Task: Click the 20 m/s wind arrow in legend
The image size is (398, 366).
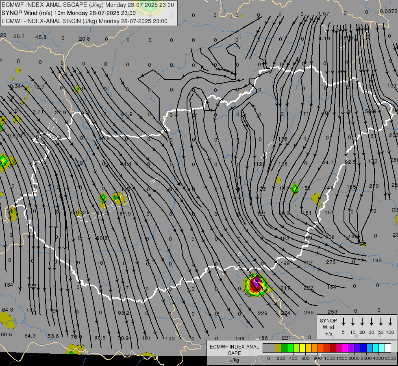Action: pyautogui.click(x=362, y=322)
